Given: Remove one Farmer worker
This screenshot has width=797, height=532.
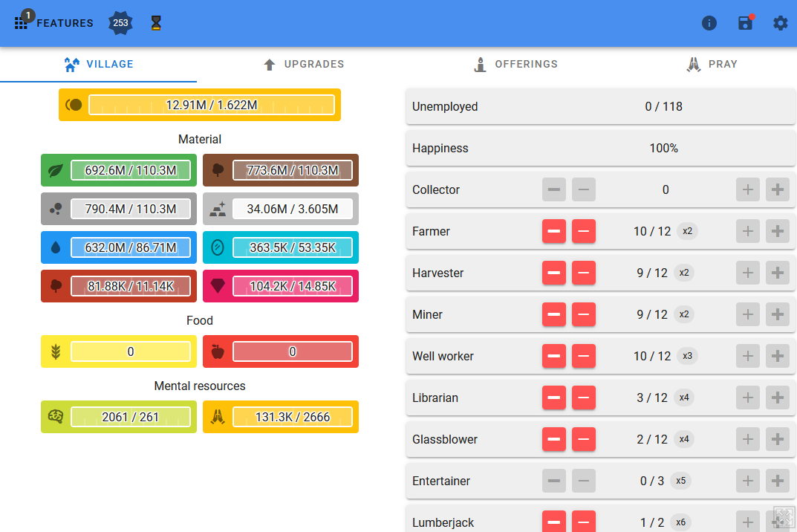Looking at the screenshot, I should (584, 231).
